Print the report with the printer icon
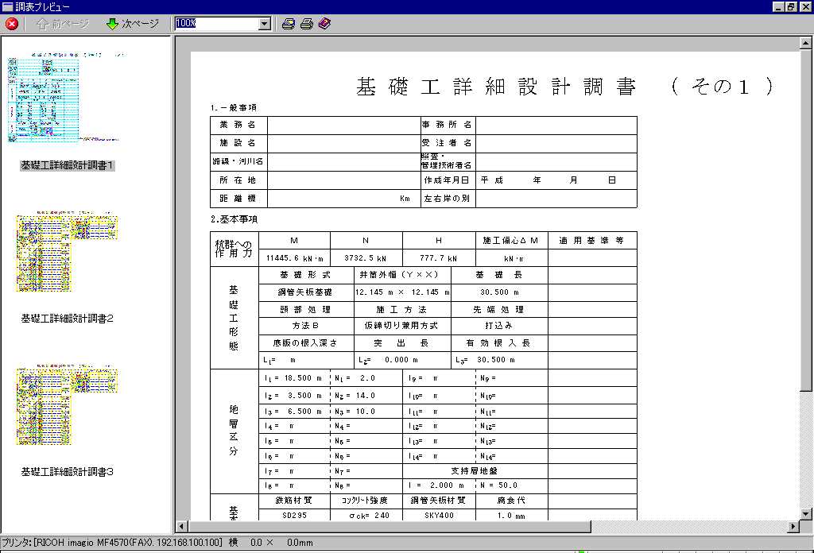Image resolution: width=814 pixels, height=553 pixels. point(307,24)
